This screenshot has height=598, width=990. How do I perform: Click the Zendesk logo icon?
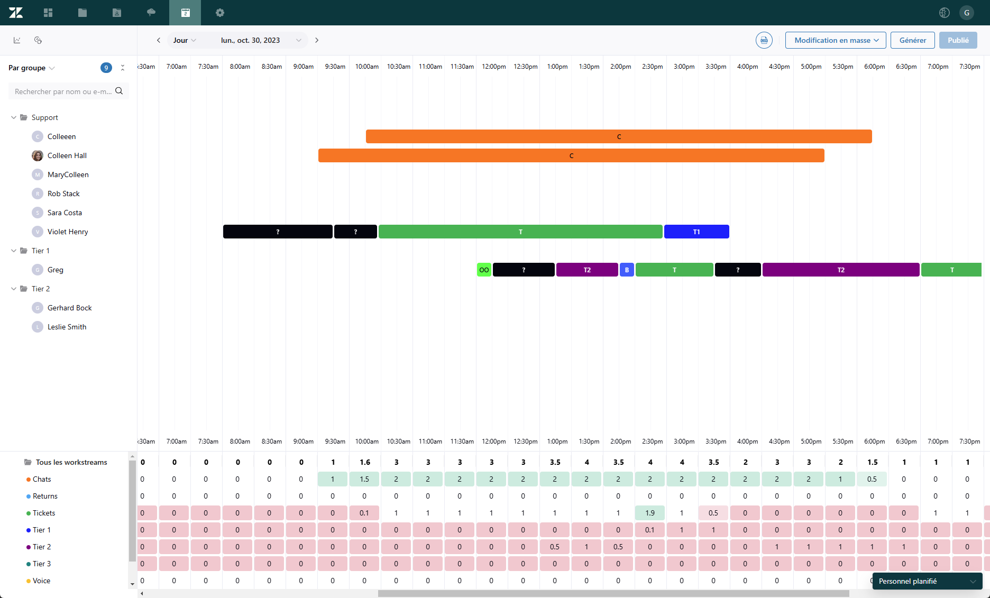pos(16,13)
